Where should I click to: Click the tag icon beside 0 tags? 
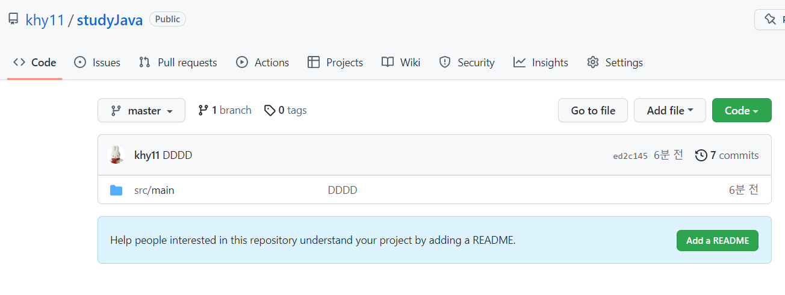[x=270, y=110]
